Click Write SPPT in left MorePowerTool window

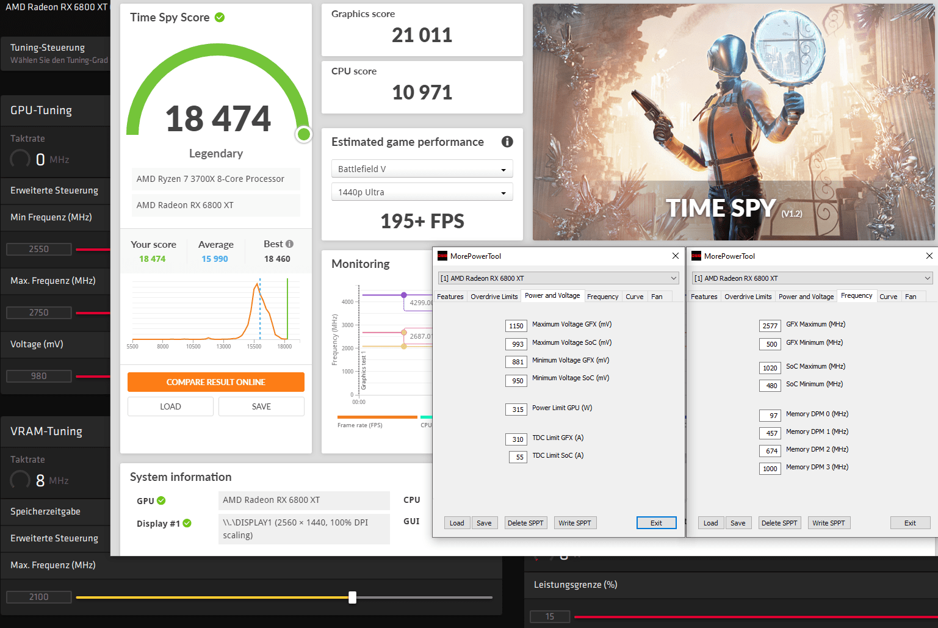tap(575, 523)
